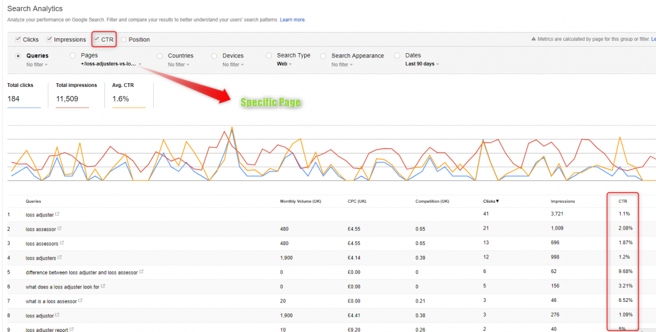
Task: Click 'what is a loss assessor' query
Action: coord(51,301)
